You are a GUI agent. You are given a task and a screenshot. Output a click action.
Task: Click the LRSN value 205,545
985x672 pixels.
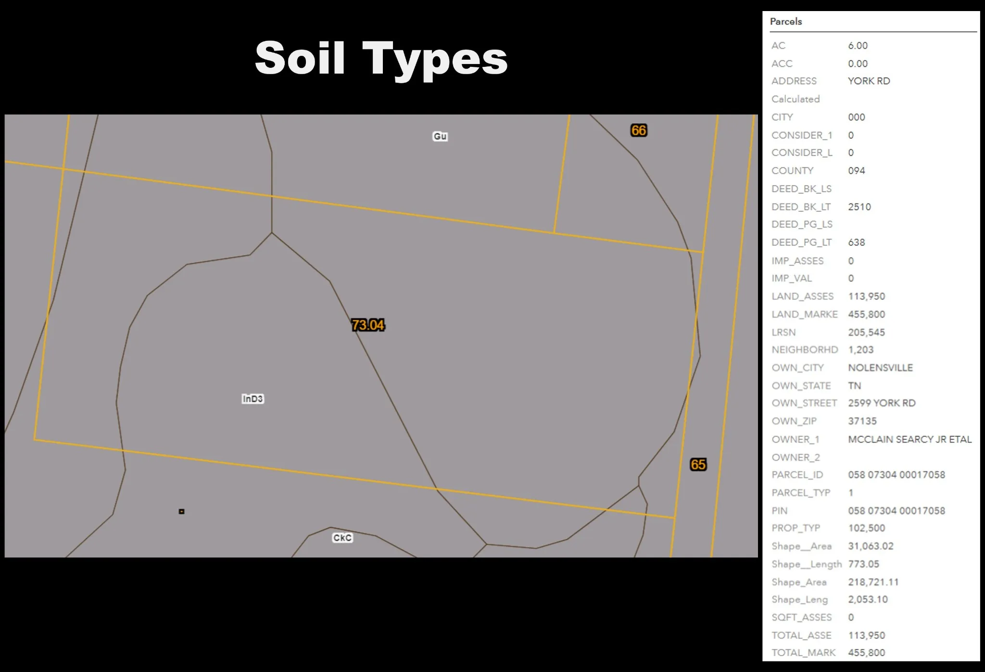click(866, 332)
